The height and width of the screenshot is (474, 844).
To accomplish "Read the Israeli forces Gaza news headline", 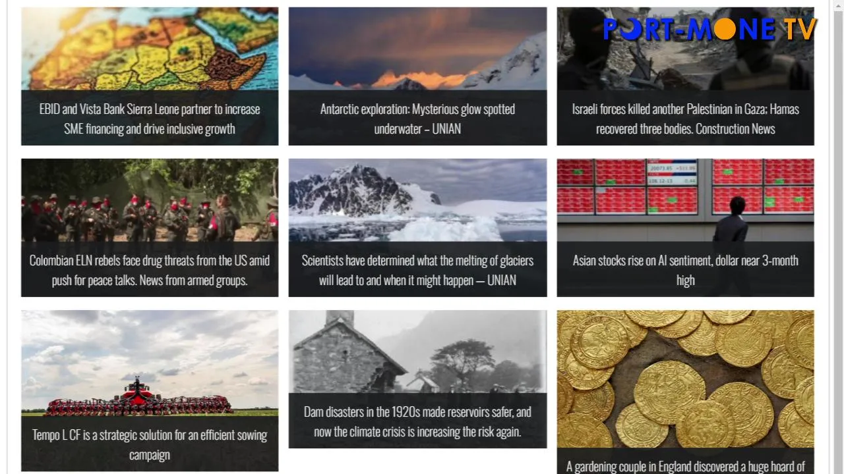I will 685,119.
